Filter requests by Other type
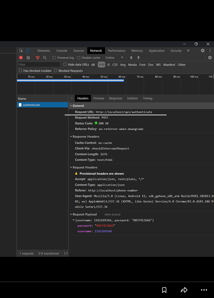Viewport: 214px width, 298px height. (181, 65)
